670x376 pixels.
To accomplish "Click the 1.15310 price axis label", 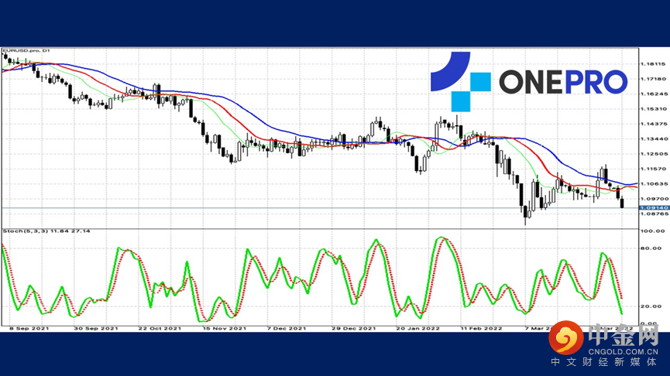I will pos(651,109).
